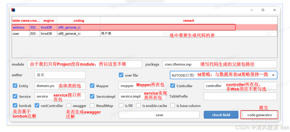Click the table name column header
Viewport: 290px width, 132px height.
20,20
